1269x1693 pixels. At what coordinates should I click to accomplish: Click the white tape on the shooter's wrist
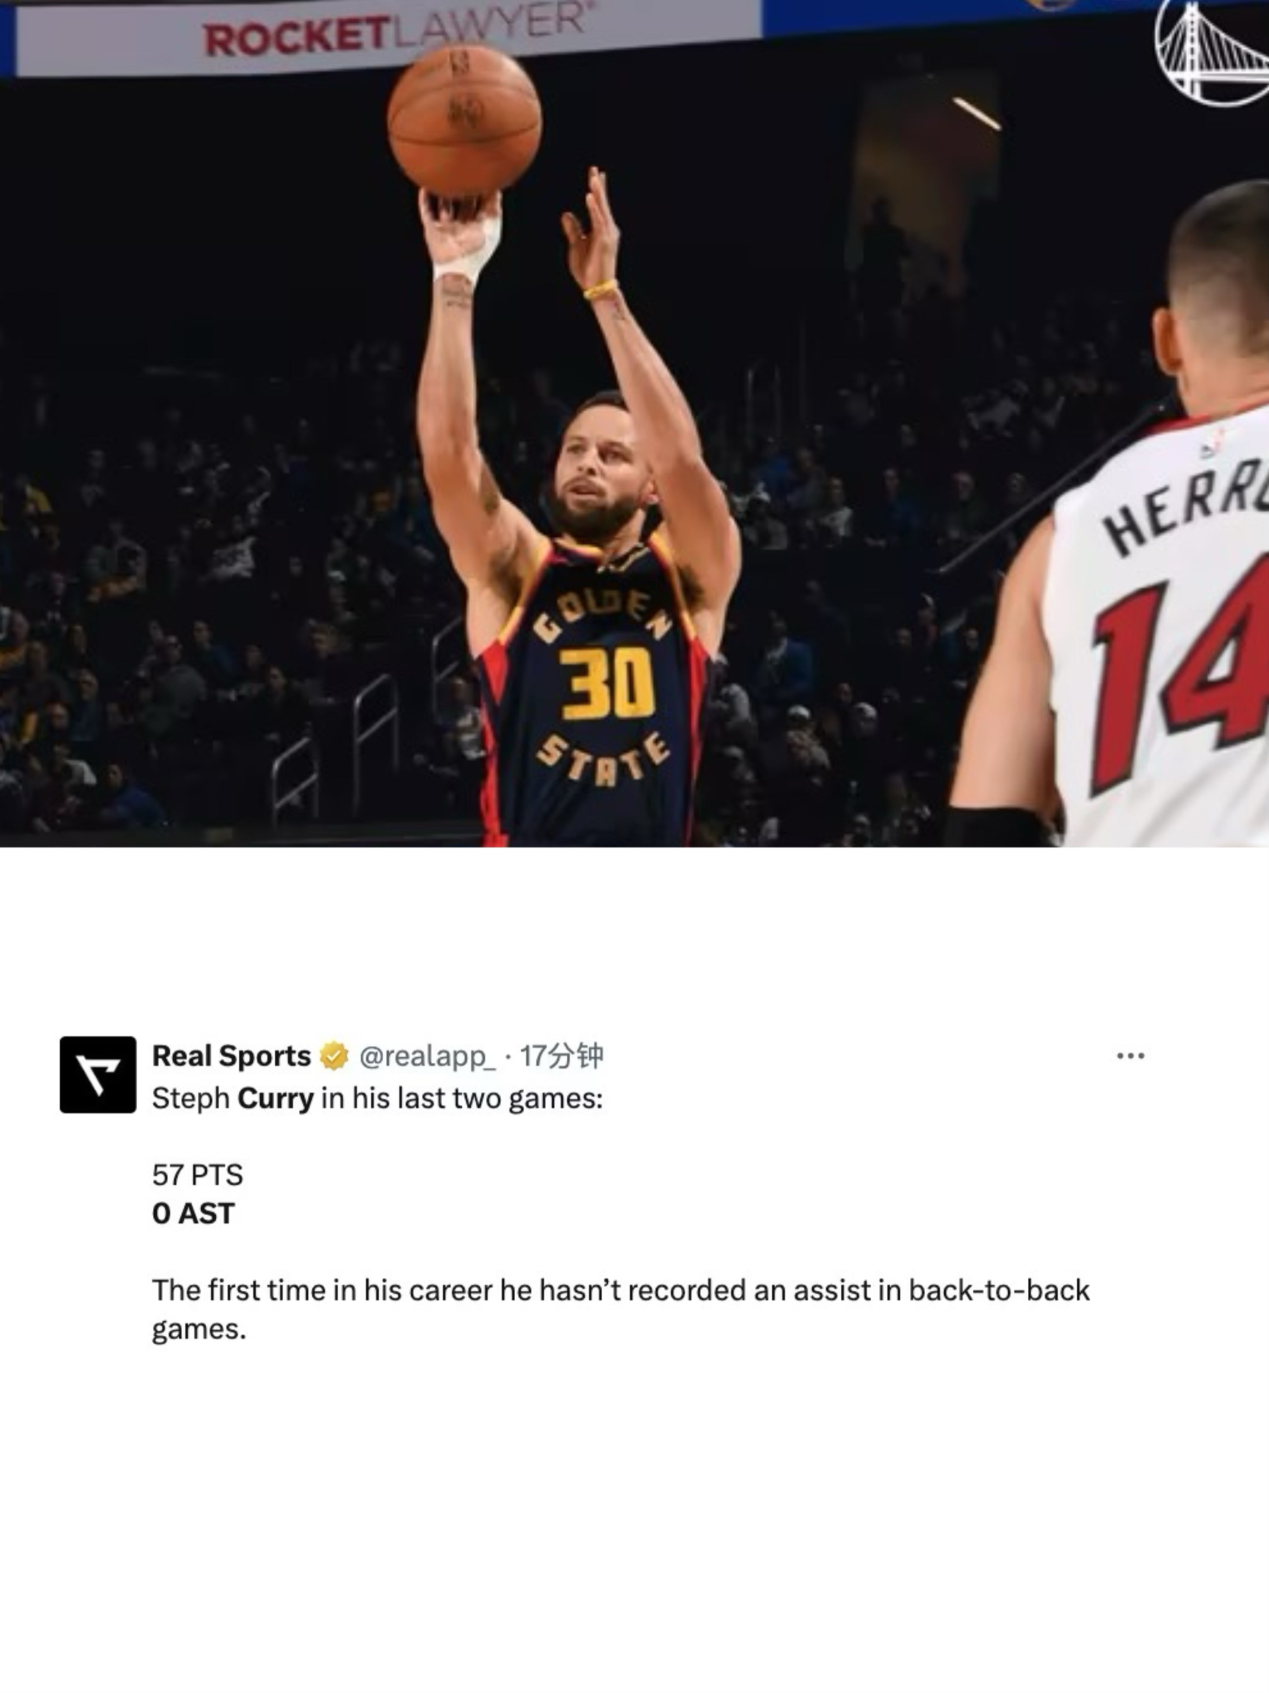[x=468, y=256]
